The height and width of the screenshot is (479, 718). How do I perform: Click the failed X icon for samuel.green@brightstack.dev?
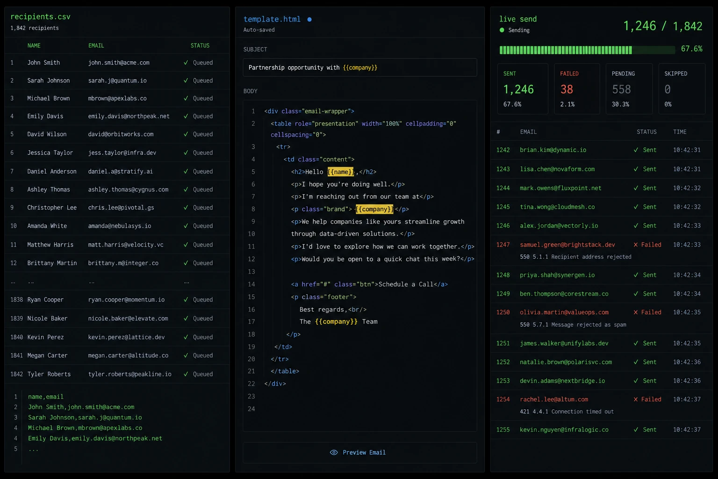click(636, 245)
